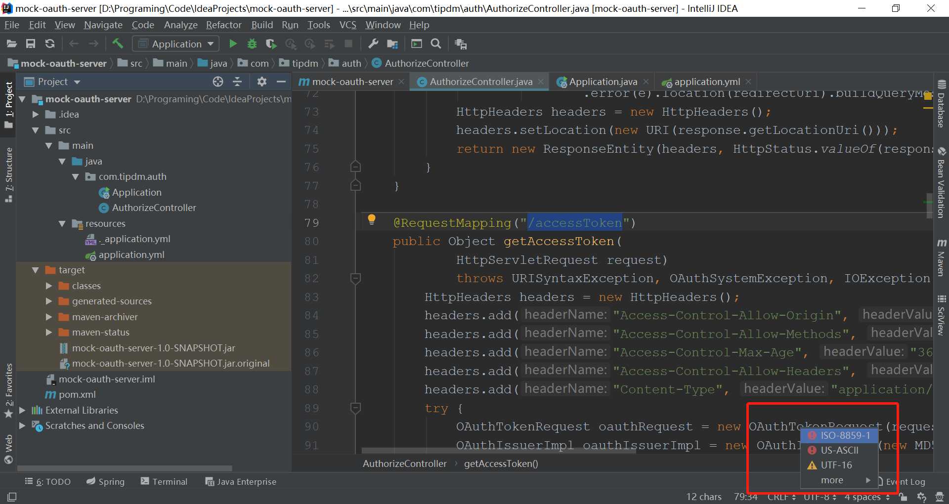This screenshot has width=949, height=504.
Task: Run Application with green play icon
Action: tap(233, 44)
